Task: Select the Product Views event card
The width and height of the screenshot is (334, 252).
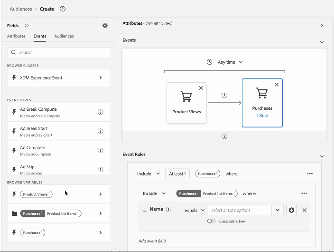Action: click(x=186, y=103)
